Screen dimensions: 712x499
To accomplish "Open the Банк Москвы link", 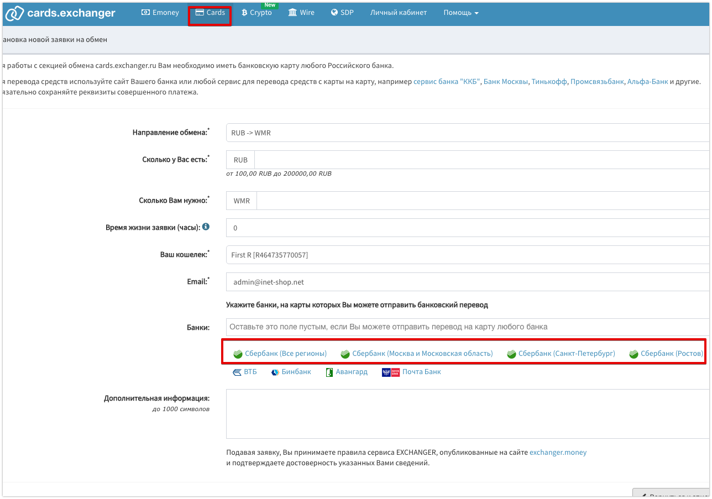I will (x=506, y=81).
